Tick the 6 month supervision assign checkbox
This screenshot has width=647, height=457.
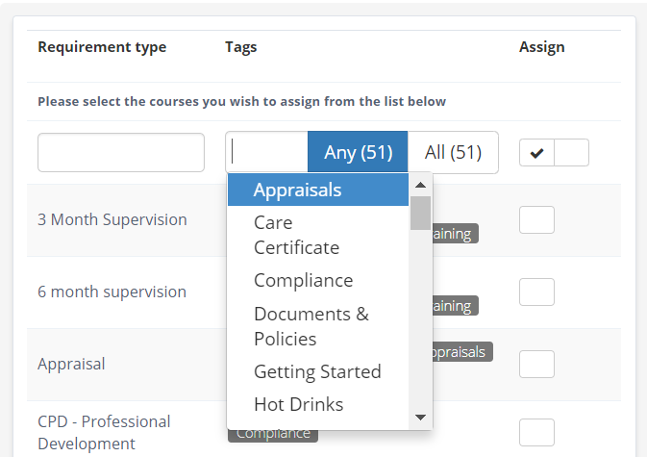coord(536,292)
